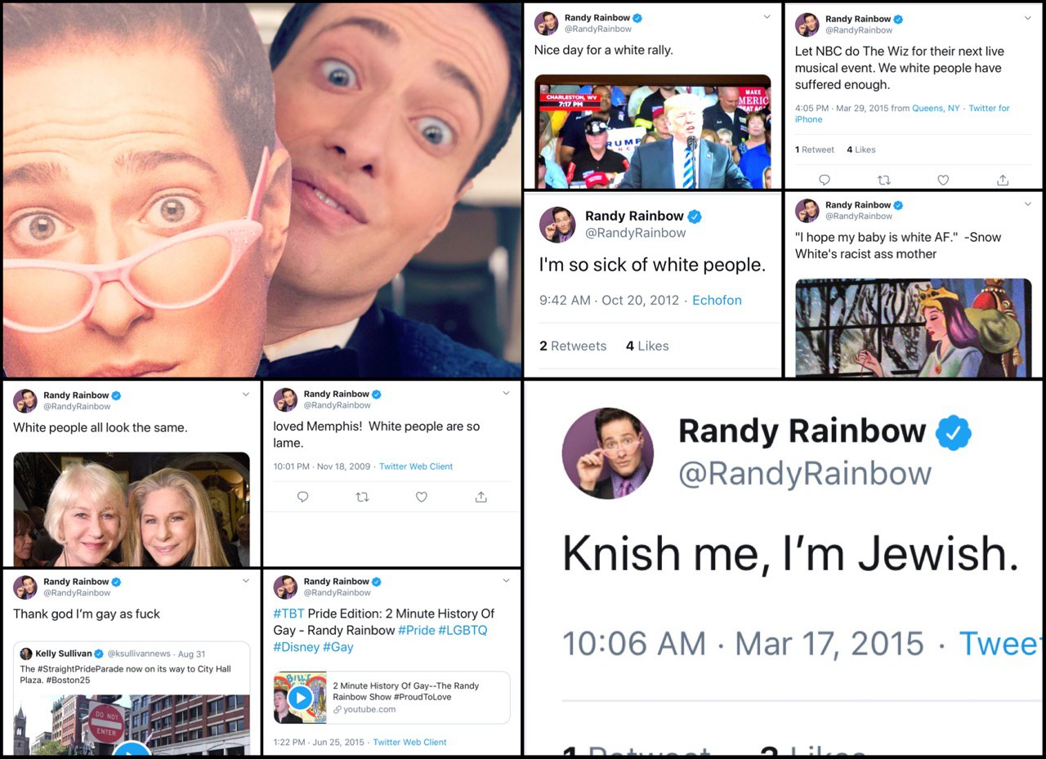
Task: Open the chevron menu on the 'all look the same' tweet
Action: (246, 395)
